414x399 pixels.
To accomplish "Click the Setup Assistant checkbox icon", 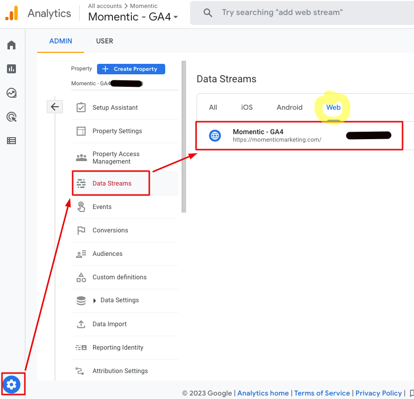I will (x=81, y=107).
